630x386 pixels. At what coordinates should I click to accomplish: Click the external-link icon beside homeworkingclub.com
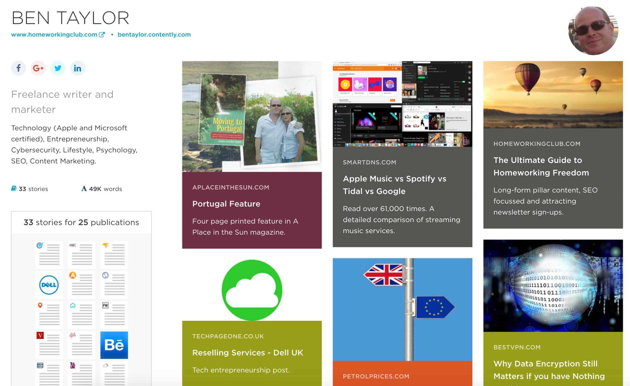[x=102, y=35]
